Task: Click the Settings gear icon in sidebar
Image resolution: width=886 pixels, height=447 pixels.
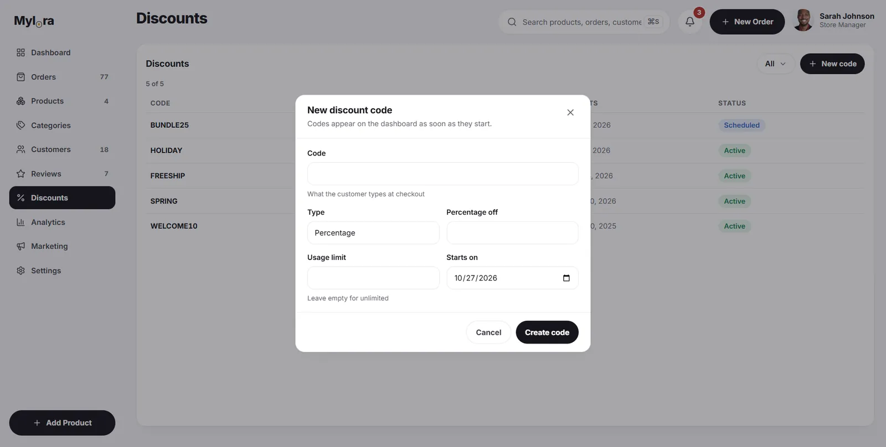Action: [21, 271]
